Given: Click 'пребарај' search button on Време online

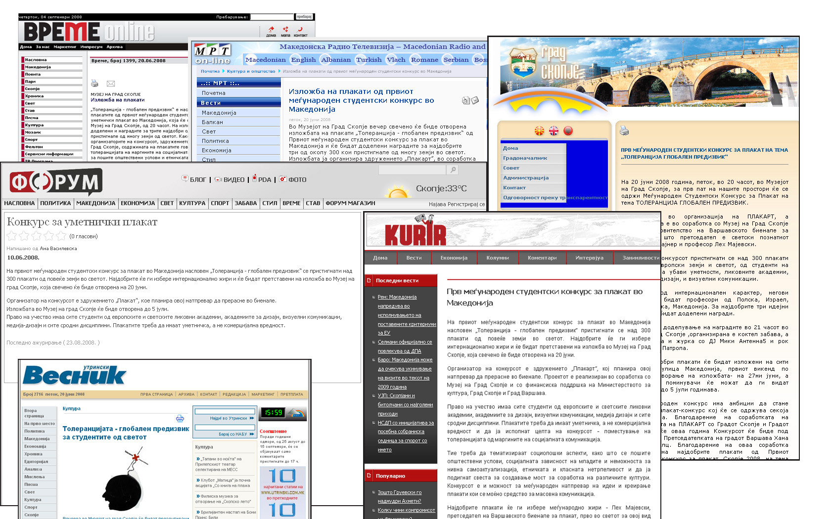Looking at the screenshot, I should pyautogui.click(x=304, y=17).
